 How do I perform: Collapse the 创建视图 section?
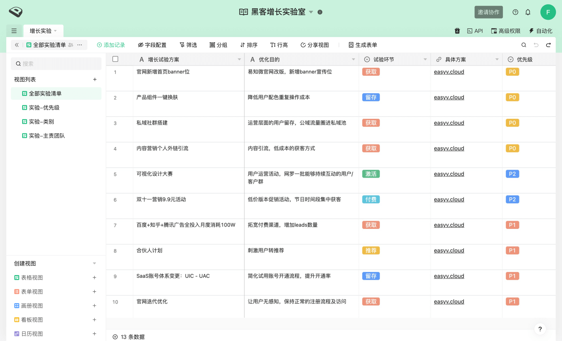(94, 264)
